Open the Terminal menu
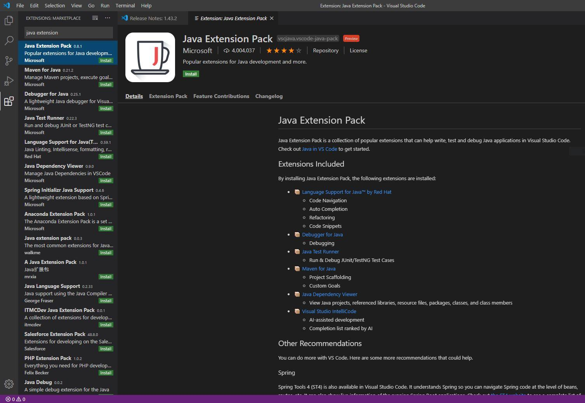Screen dimensions: 585x403 pyautogui.click(x=125, y=5)
